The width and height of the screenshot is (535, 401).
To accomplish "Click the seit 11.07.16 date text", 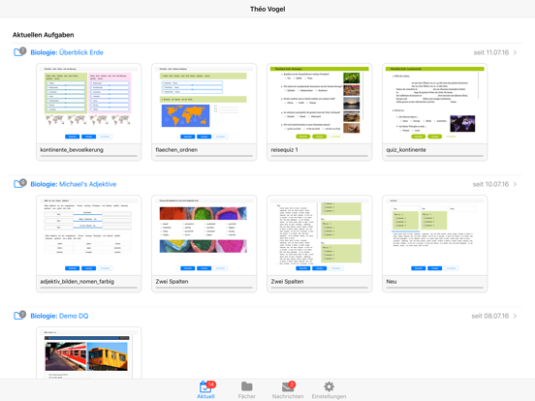I will tap(491, 52).
